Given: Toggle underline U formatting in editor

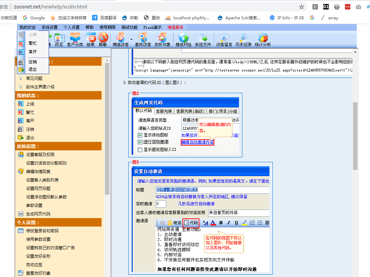Looking at the screenshot, I should 236,223.
